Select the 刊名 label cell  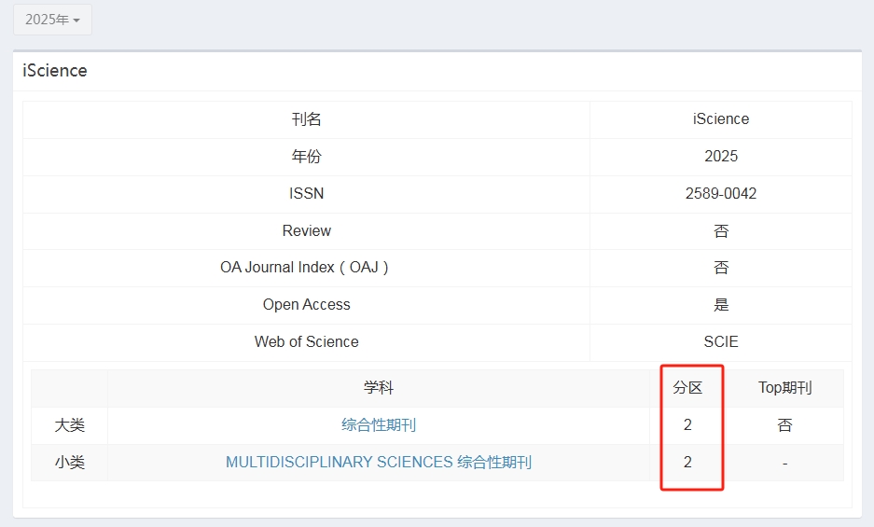306,119
